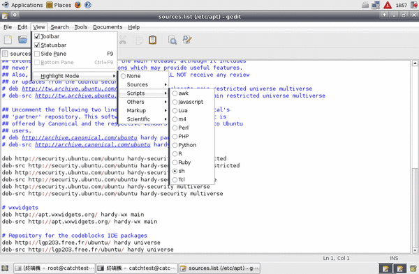Click the Show Desktop icon in bottom panel
This screenshot has width=419, height=274.
point(5,268)
